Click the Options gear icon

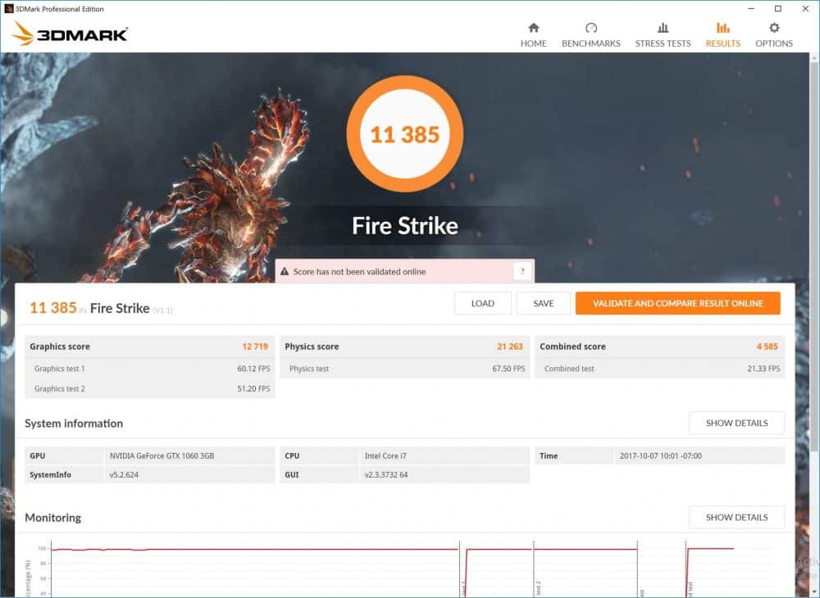point(774,28)
